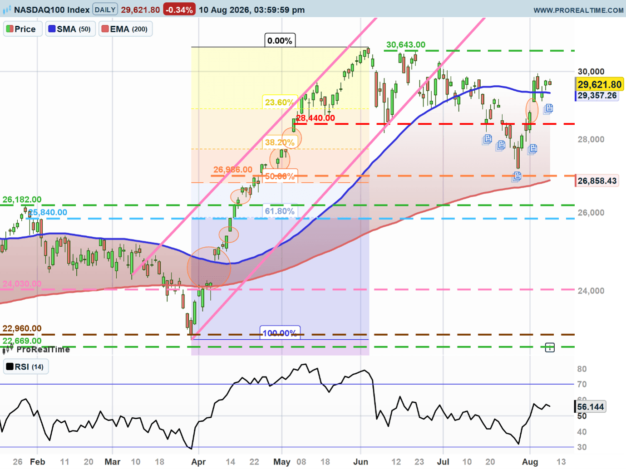This screenshot has height=469, width=626.
Task: Click the Price legend button
Action: point(23,29)
